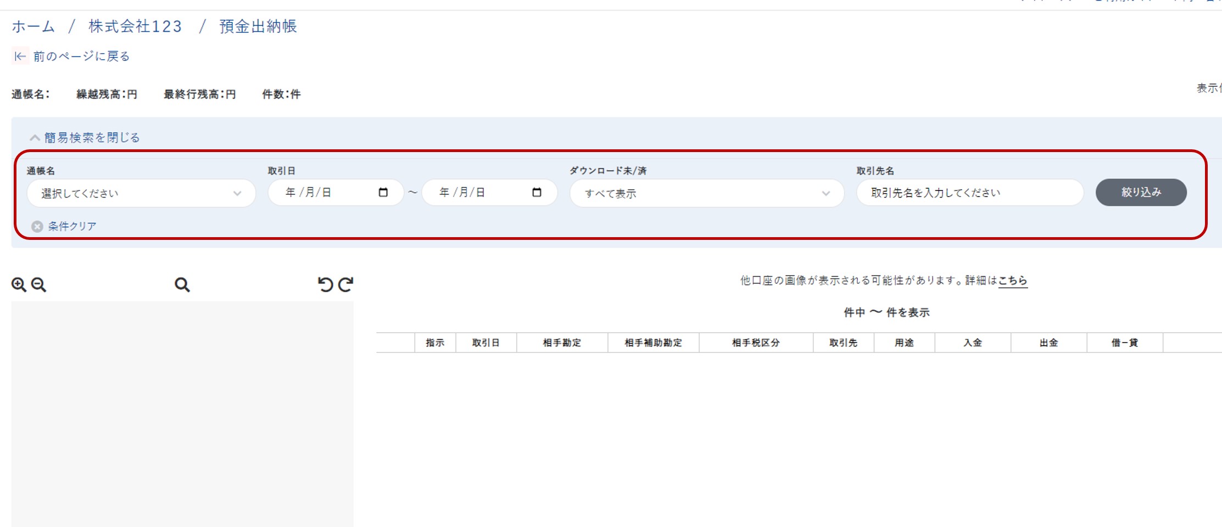The height and width of the screenshot is (527, 1222).
Task: Open the 株式会社123 breadcrumb
Action: coord(135,26)
